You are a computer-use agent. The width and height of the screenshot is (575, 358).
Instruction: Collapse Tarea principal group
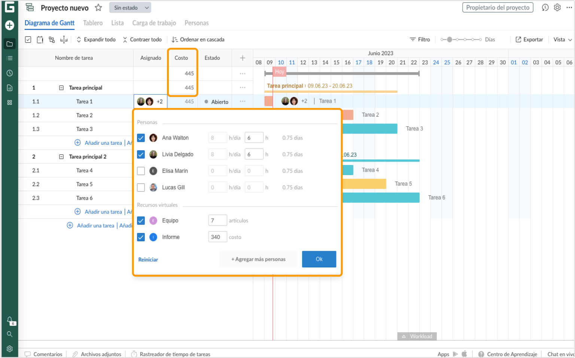point(61,88)
